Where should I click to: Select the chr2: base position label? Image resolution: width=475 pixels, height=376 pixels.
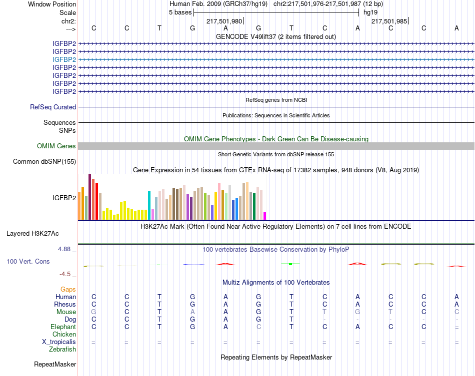(68, 21)
